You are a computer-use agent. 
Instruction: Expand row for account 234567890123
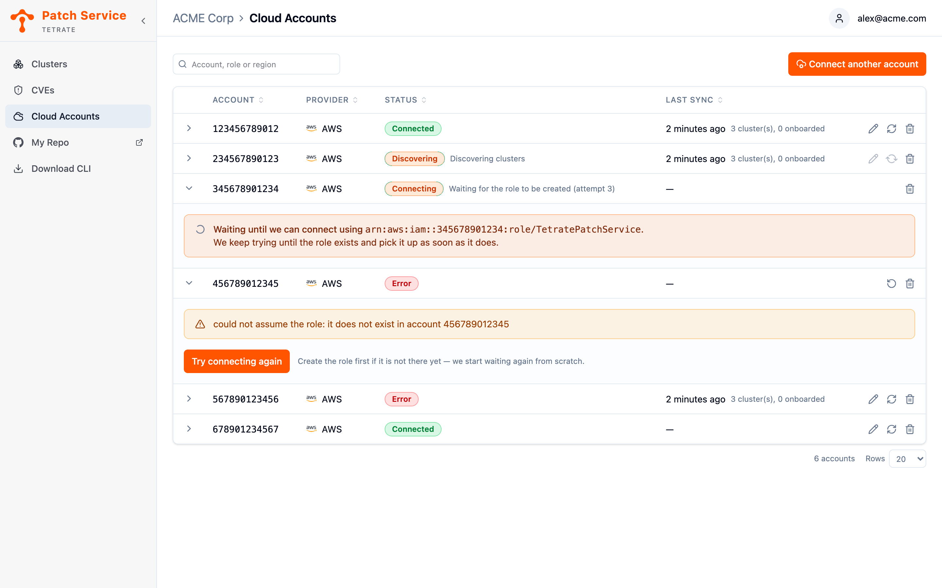click(x=189, y=158)
